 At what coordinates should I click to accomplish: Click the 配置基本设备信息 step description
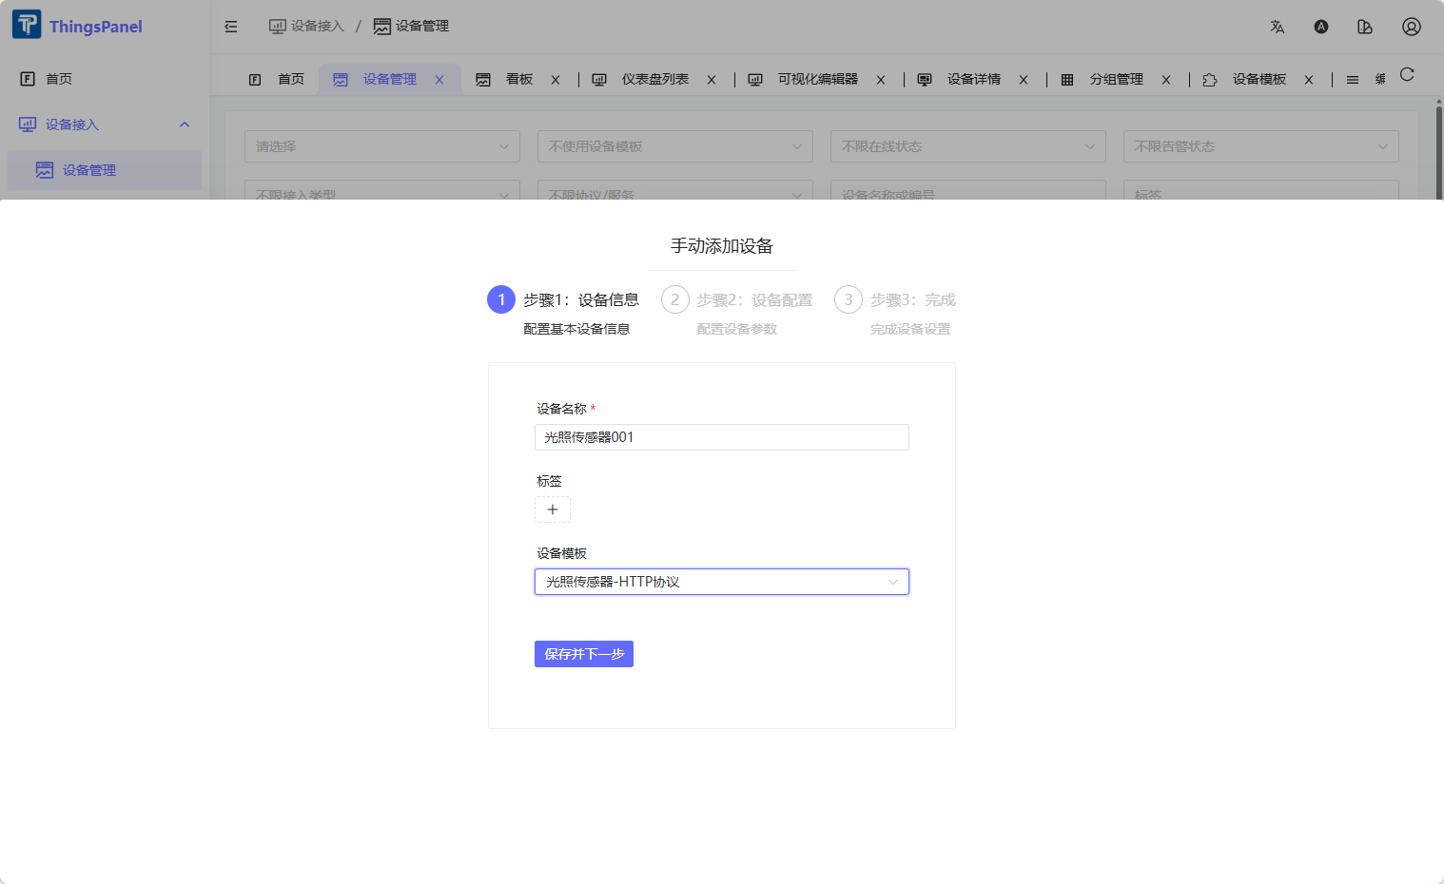tap(576, 329)
